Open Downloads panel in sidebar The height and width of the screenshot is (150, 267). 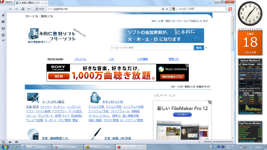(x=3, y=28)
